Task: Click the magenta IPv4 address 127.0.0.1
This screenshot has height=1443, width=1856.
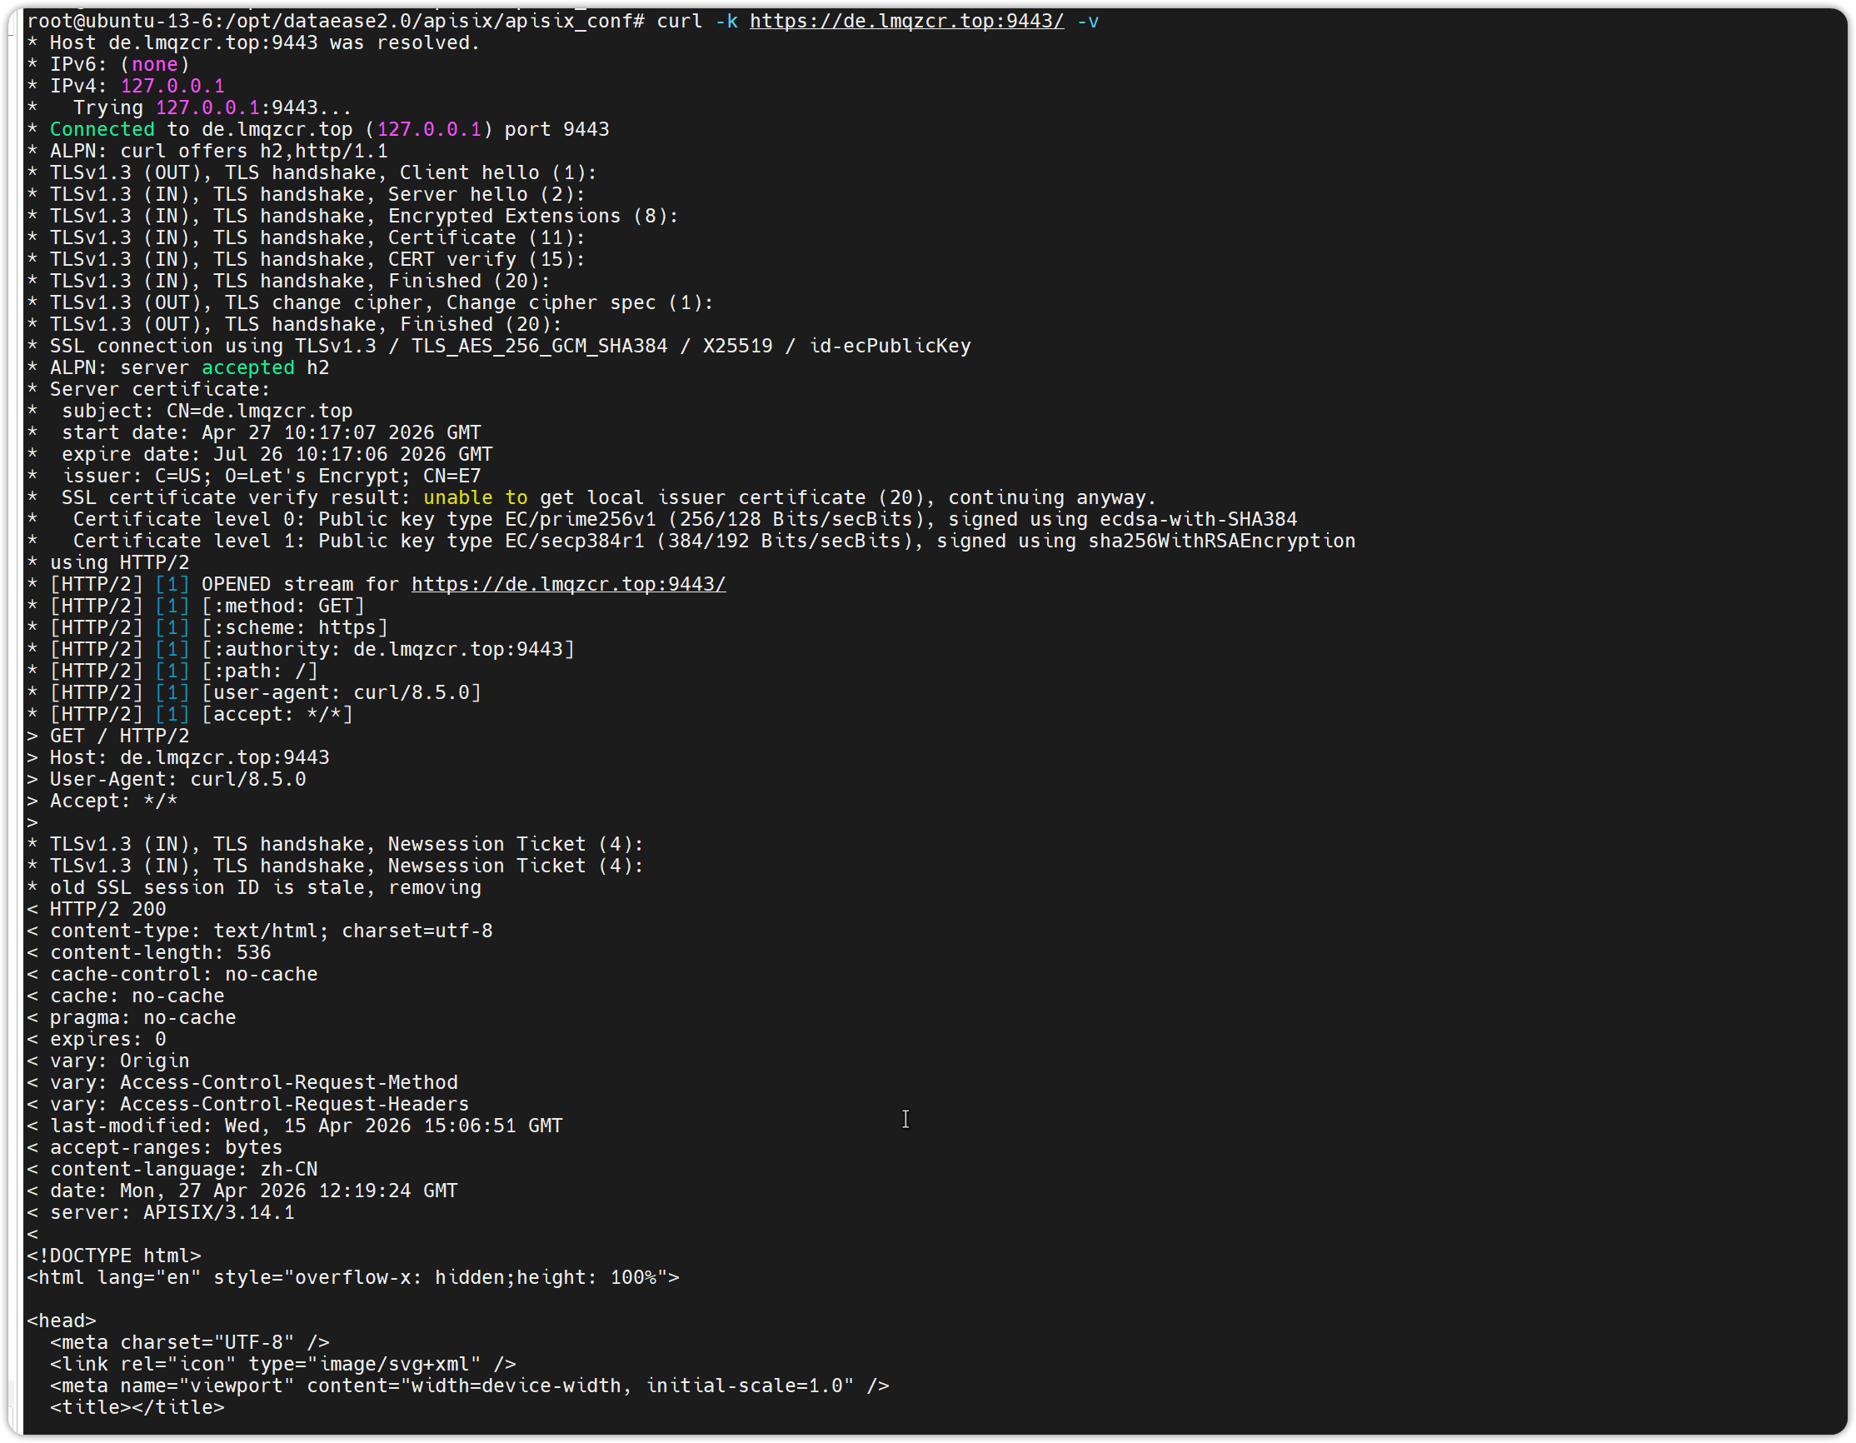Action: tap(172, 87)
